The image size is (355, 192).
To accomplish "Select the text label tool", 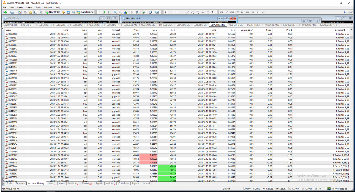I will coord(208,12).
